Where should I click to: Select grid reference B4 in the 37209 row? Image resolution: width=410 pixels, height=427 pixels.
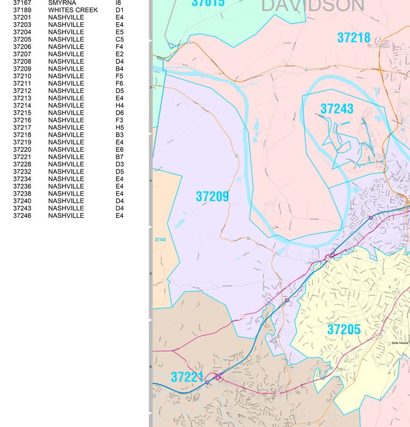tap(119, 69)
